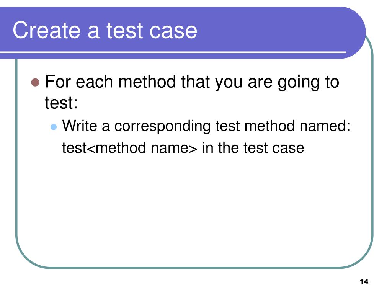This screenshot has height=294, width=392.
Task: Click the purple title banner background
Action: pos(275,30)
